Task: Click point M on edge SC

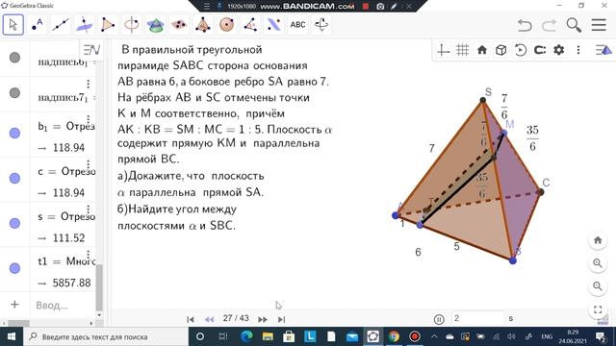Action: click(x=503, y=134)
